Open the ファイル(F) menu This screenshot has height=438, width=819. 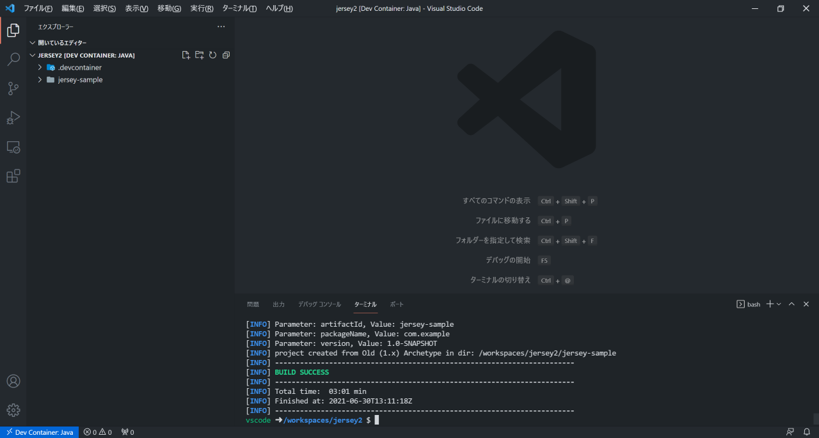(38, 8)
